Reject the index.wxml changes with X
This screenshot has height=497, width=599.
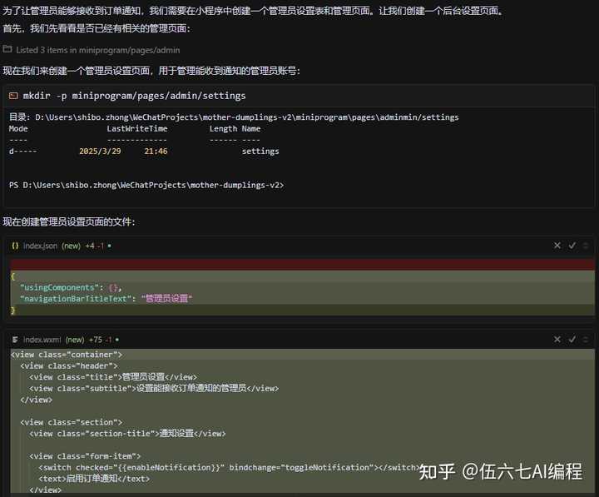557,340
